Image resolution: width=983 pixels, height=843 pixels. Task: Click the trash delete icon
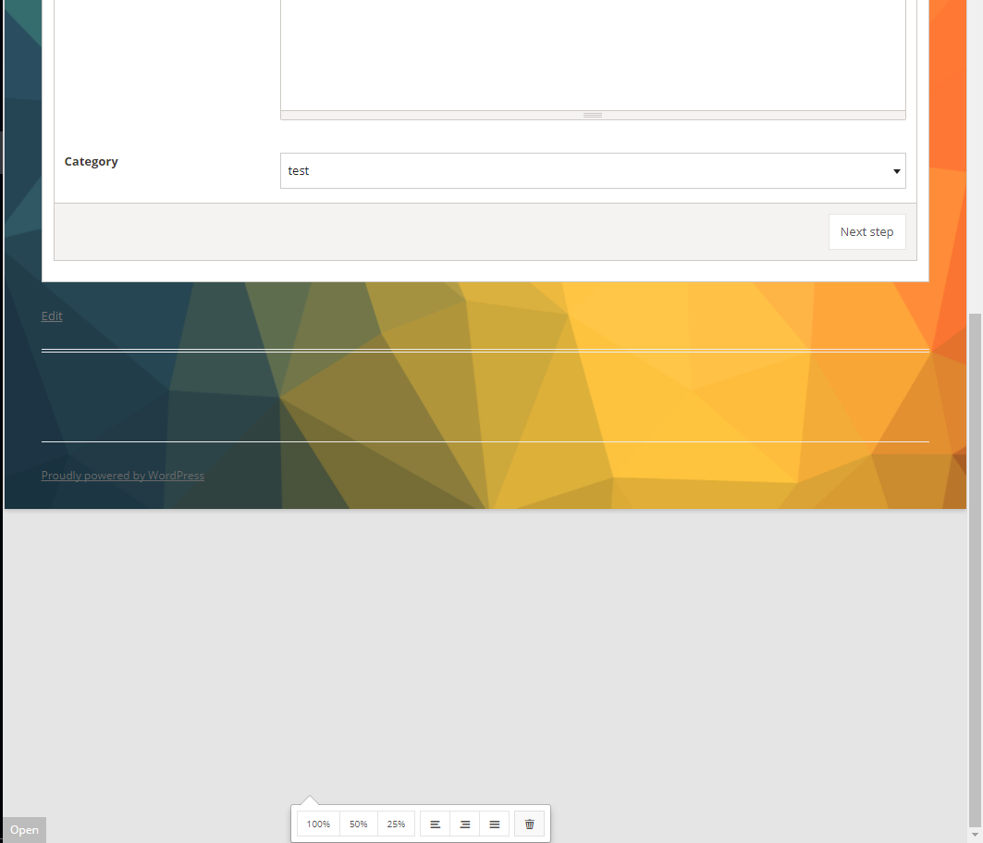[529, 824]
